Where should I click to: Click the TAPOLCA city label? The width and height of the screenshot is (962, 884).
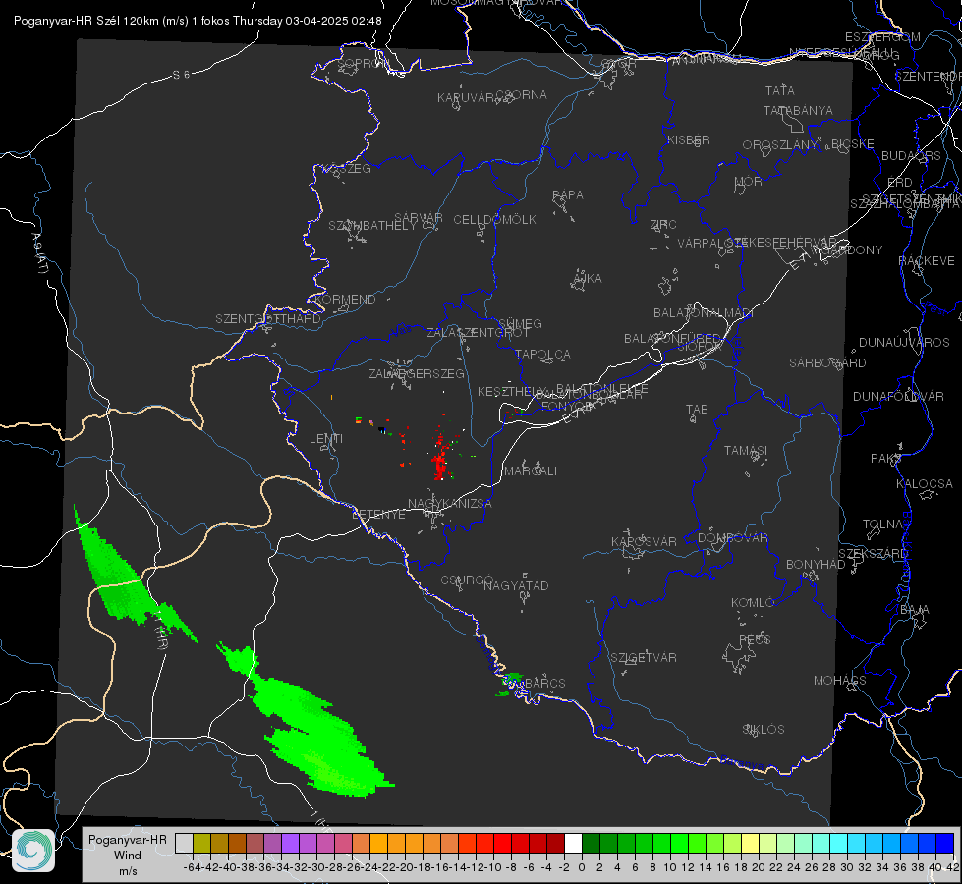(542, 355)
